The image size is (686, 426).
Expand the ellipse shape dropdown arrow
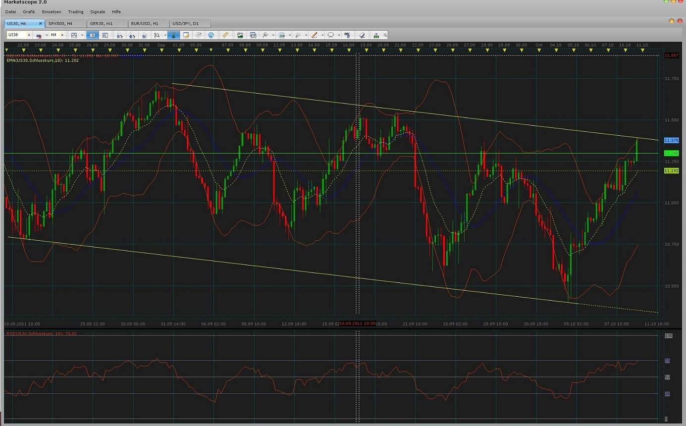click(x=339, y=35)
